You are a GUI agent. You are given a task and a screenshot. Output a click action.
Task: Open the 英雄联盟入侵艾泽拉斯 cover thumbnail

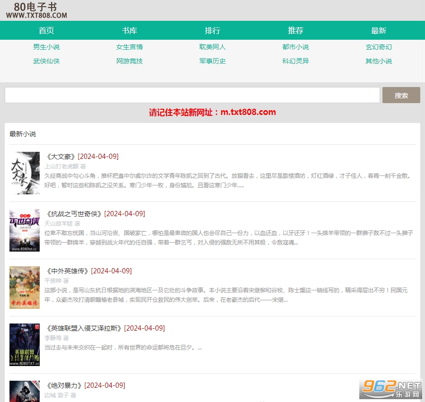(25, 345)
